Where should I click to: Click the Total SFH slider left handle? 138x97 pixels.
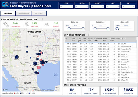[x=69, y=29]
